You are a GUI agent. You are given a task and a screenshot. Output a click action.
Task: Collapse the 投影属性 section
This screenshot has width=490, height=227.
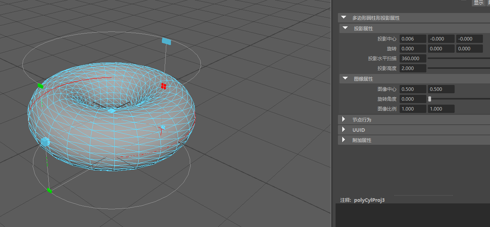(345, 28)
